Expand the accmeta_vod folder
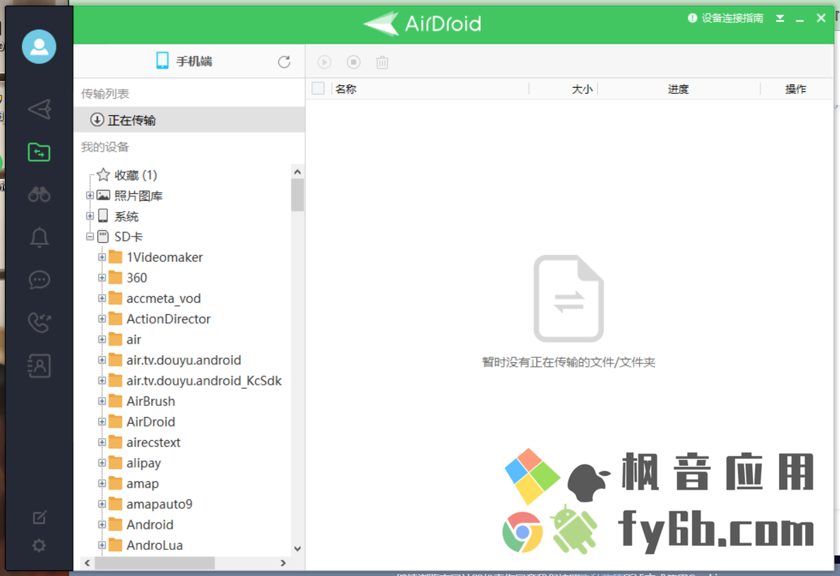The image size is (840, 576). (102, 299)
